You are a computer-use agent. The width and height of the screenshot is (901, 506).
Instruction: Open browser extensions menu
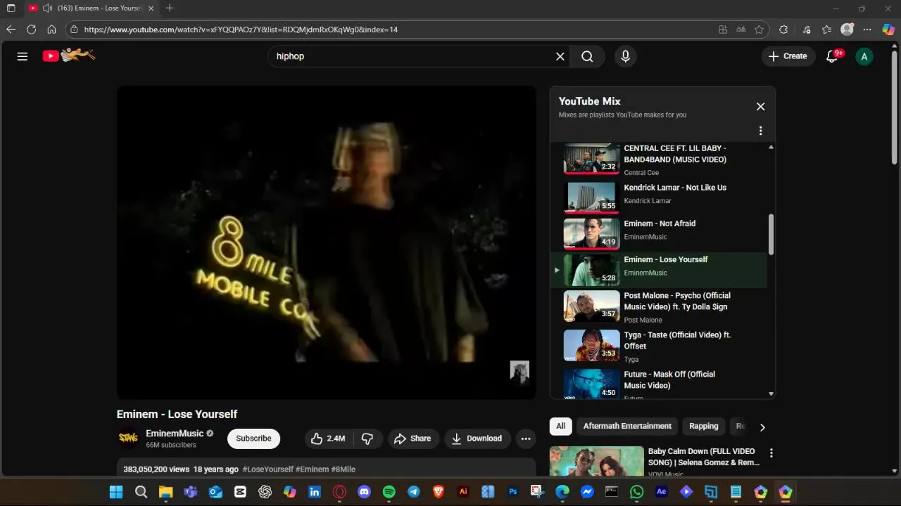click(783, 30)
